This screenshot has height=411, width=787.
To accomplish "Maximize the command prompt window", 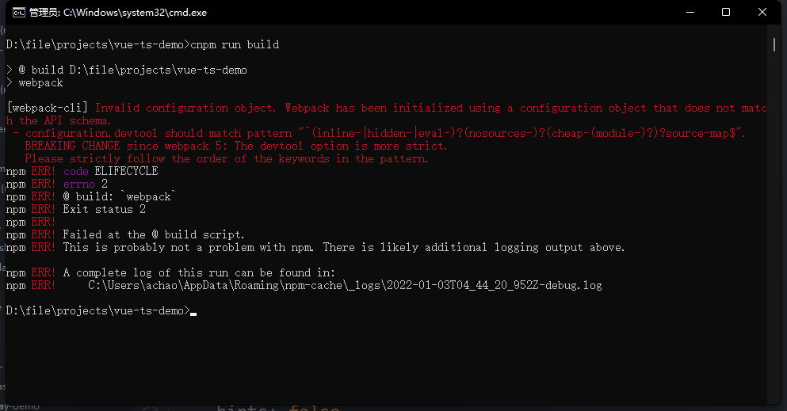I will point(725,12).
